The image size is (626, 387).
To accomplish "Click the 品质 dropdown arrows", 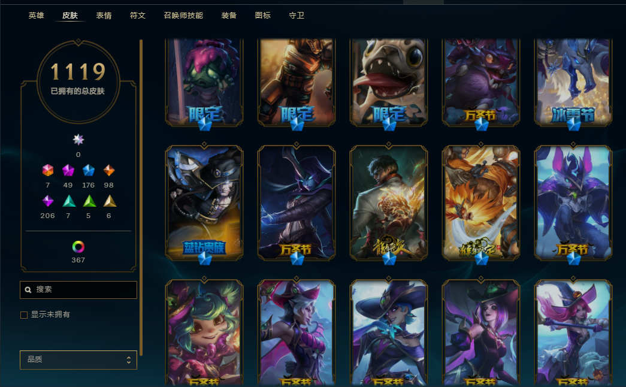I will pos(129,360).
